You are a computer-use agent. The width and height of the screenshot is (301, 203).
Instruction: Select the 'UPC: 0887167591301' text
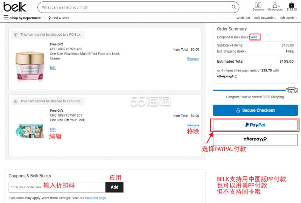[66, 115]
